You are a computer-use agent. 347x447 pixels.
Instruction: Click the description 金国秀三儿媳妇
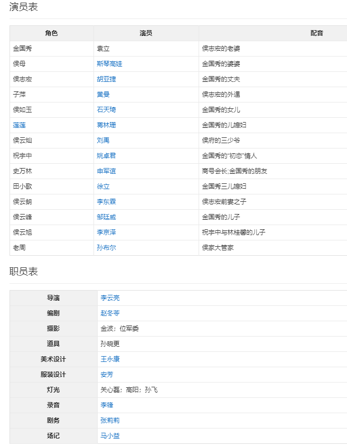point(224,187)
